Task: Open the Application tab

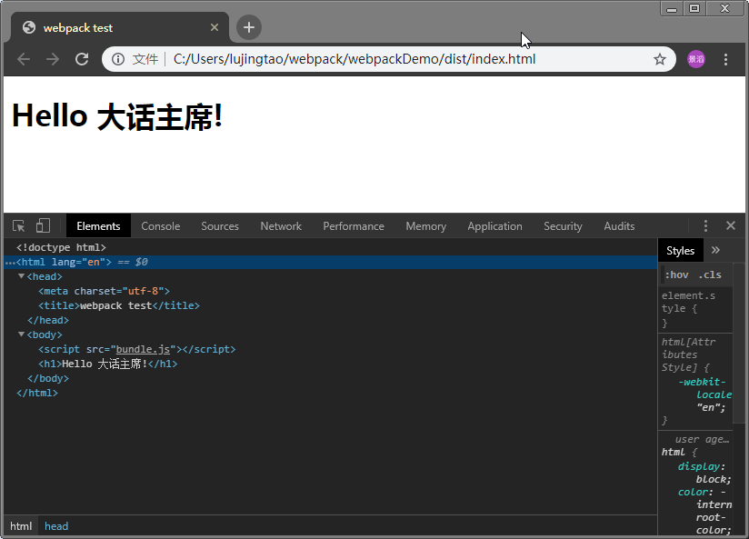Action: [x=494, y=226]
